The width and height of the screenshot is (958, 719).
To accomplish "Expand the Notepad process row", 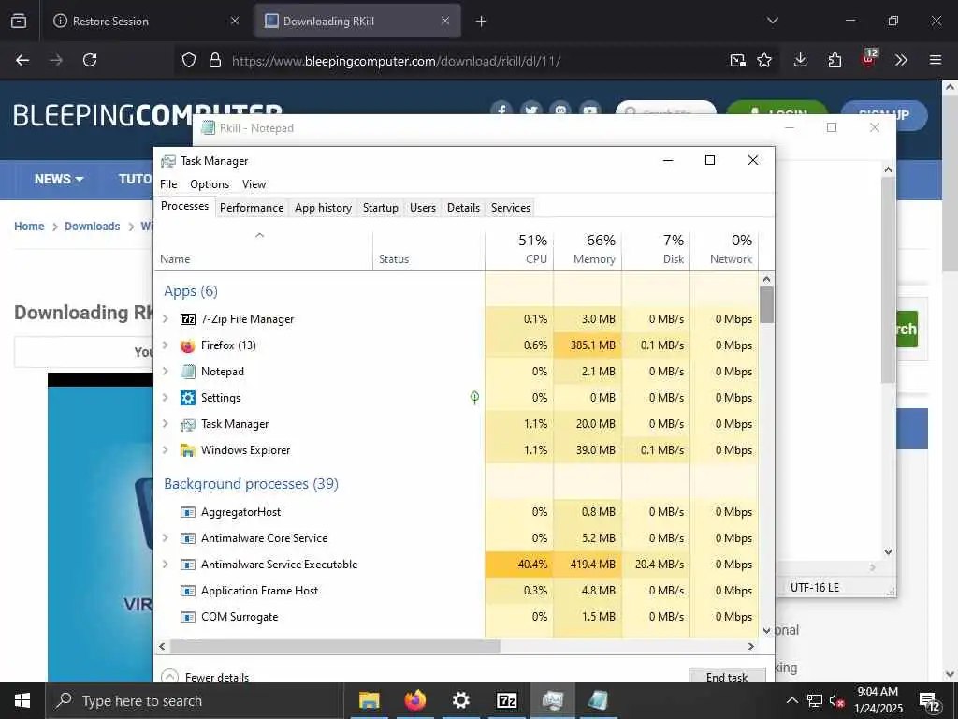I will tap(166, 371).
